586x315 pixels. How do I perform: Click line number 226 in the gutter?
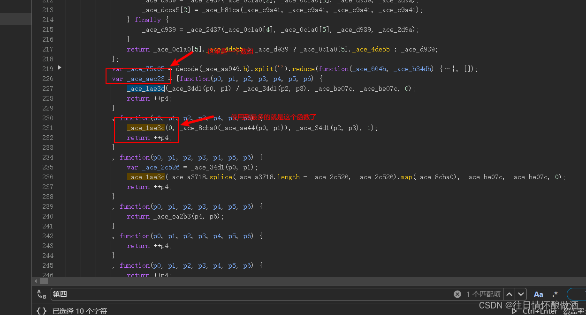pos(48,79)
